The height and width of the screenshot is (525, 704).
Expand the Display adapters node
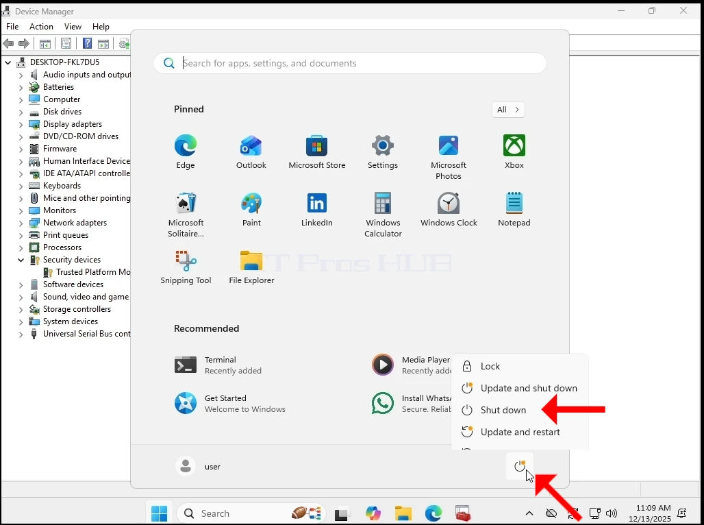[21, 125]
